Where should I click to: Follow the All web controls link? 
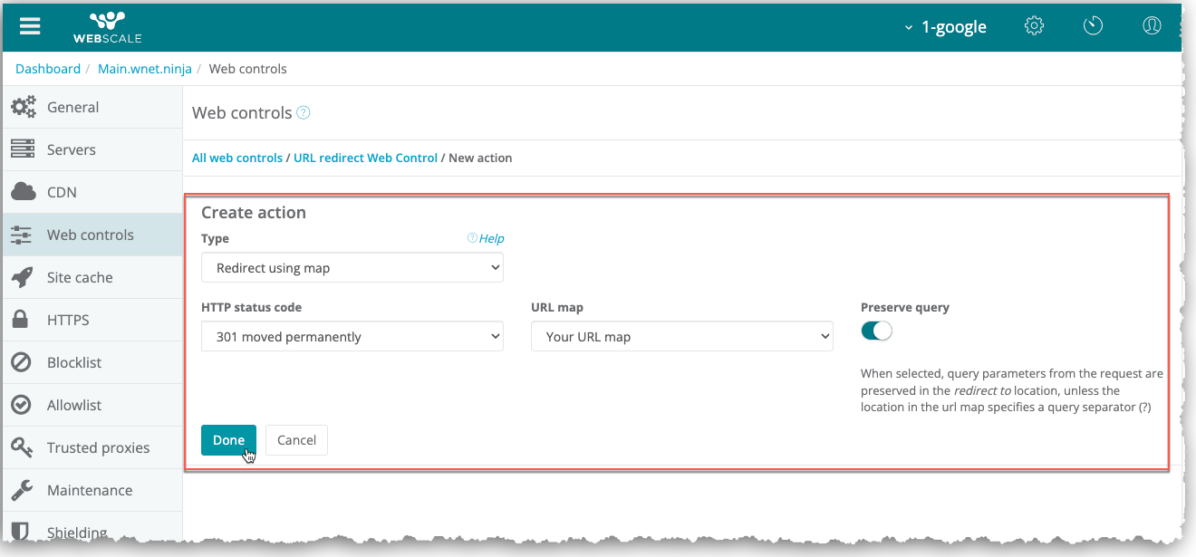(237, 158)
